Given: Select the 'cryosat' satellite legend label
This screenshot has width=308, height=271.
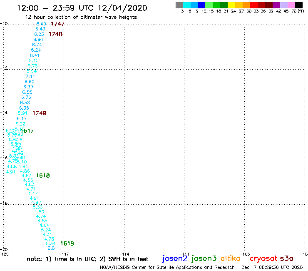Looking at the screenshot, I should [263, 259].
